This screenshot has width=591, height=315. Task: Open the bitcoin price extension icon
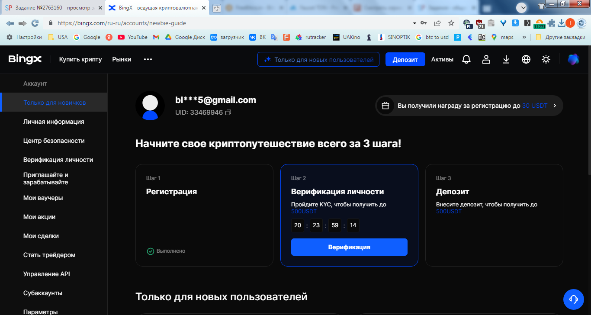coord(539,24)
